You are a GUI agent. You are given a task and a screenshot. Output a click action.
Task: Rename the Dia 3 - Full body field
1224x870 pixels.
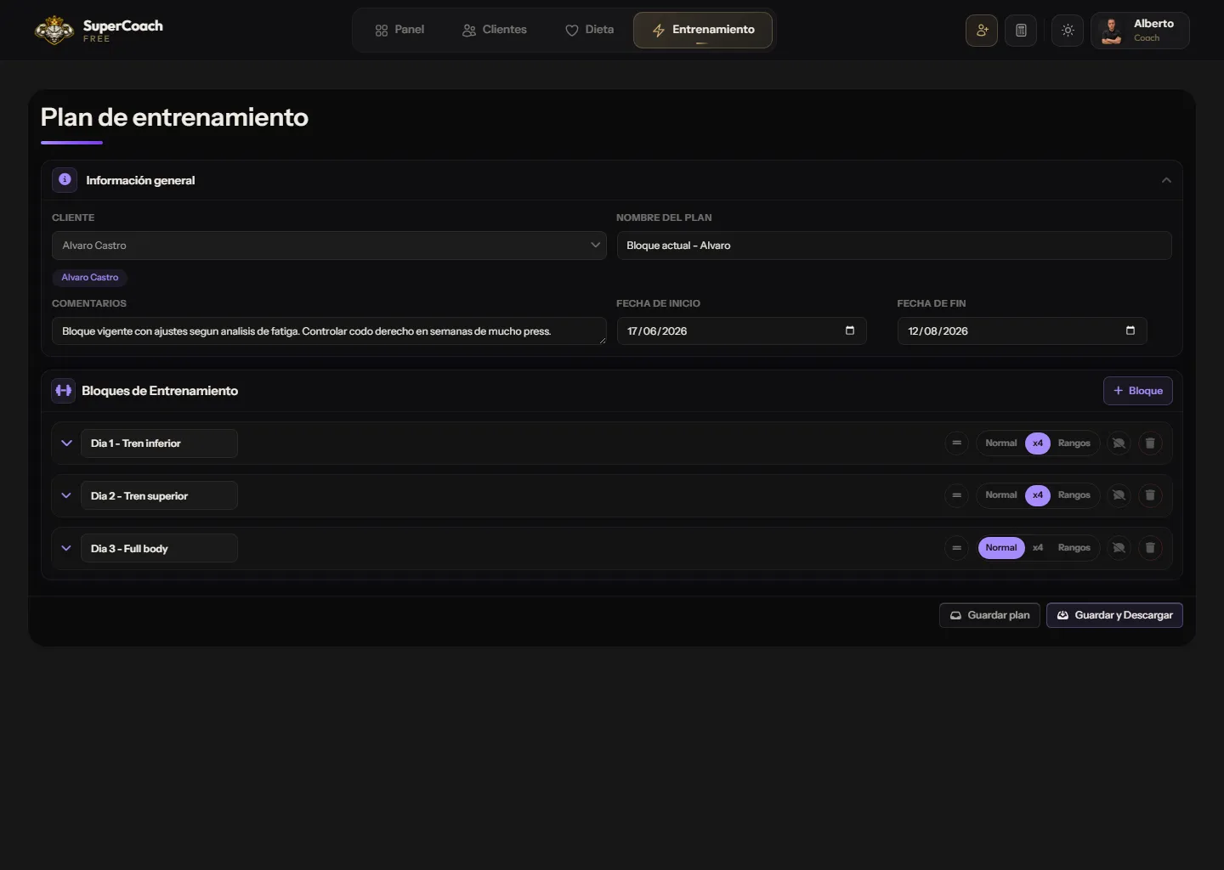pos(159,549)
